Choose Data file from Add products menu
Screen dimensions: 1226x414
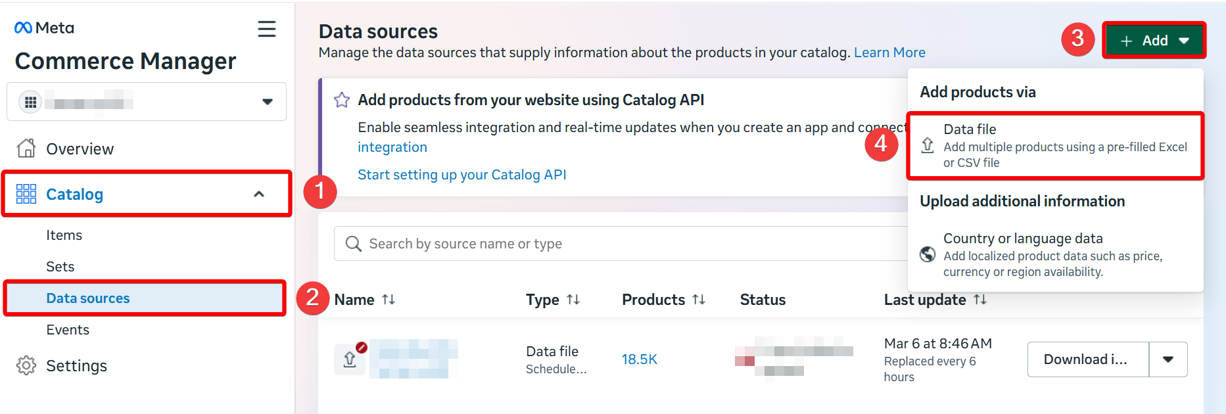click(1054, 145)
